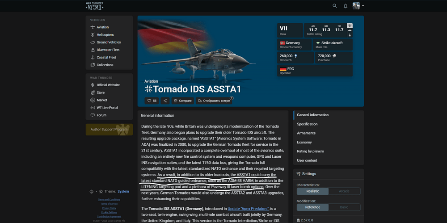The image size is (447, 223).
Task: Like the Tornado IDS ASSTA1 (heart 55)
Action: [152, 101]
